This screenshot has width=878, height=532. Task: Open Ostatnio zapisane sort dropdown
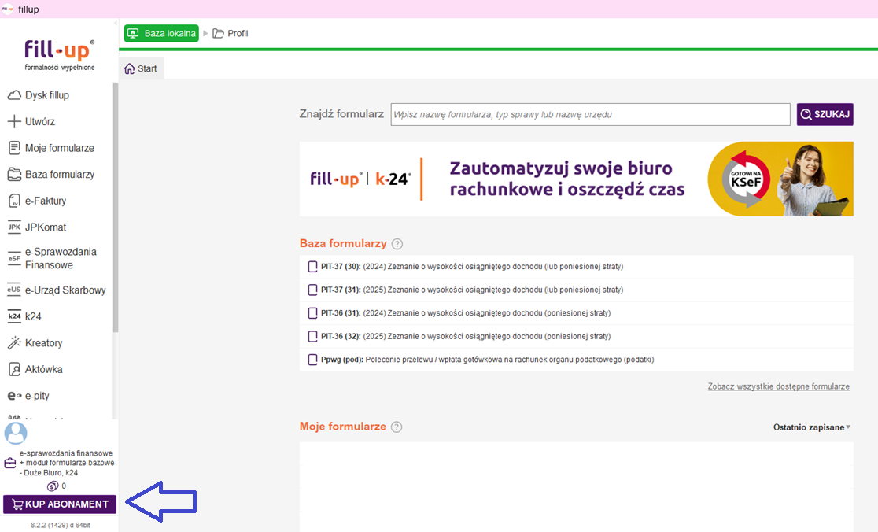tap(812, 427)
